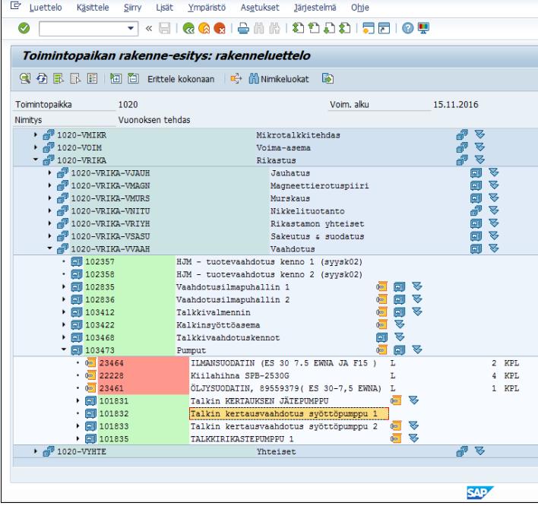
Task: Click the Create new session icon
Action: (368, 28)
